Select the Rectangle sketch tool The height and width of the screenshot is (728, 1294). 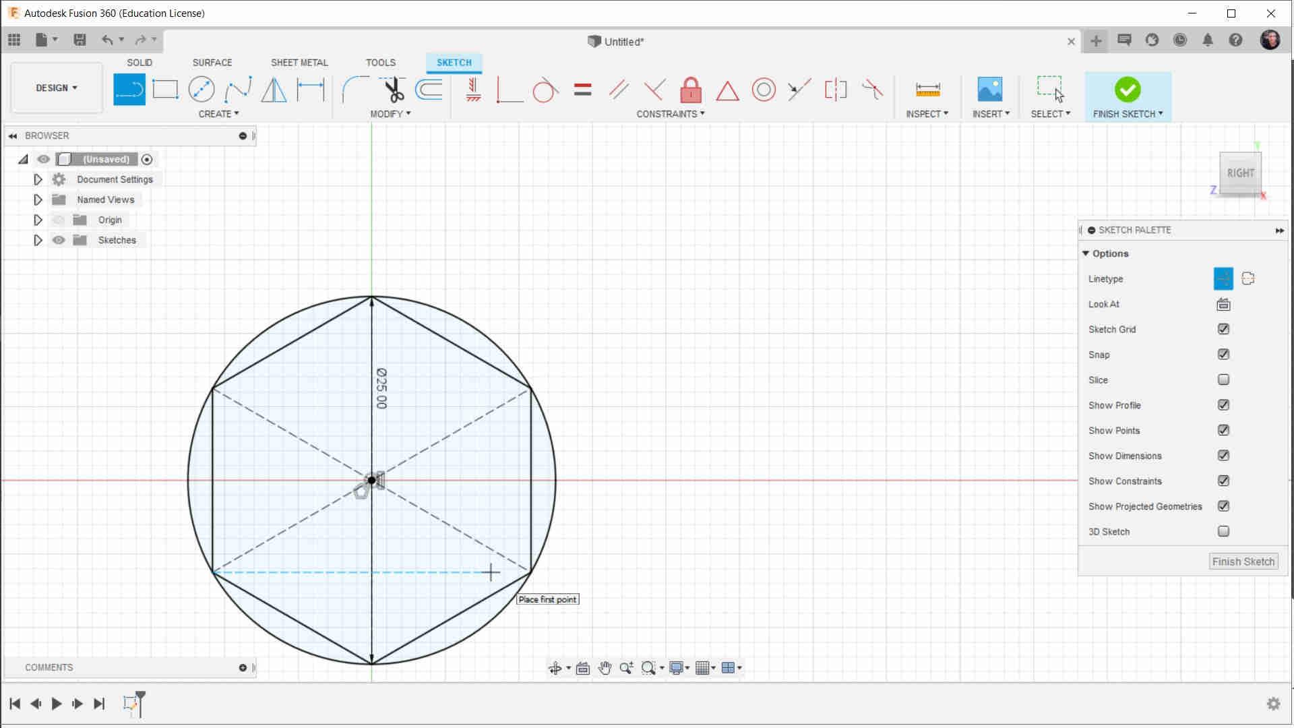[165, 88]
